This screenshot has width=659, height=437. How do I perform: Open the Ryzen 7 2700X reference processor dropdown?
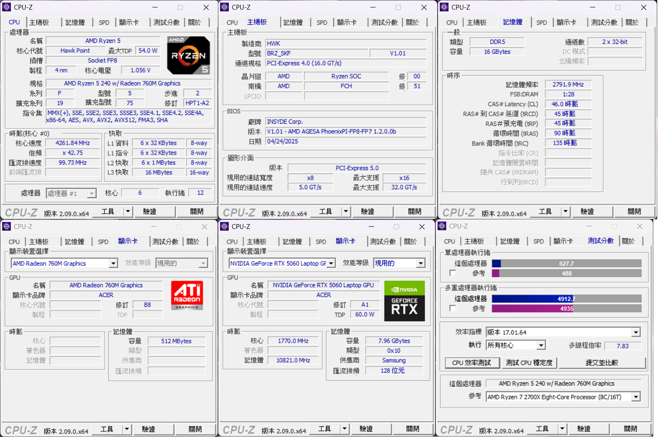[636, 397]
